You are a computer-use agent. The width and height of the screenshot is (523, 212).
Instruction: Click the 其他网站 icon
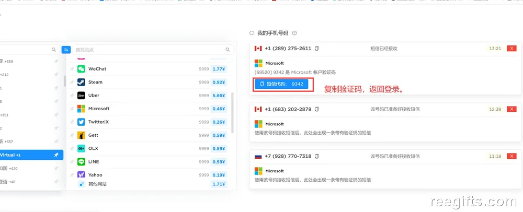pyautogui.click(x=81, y=184)
